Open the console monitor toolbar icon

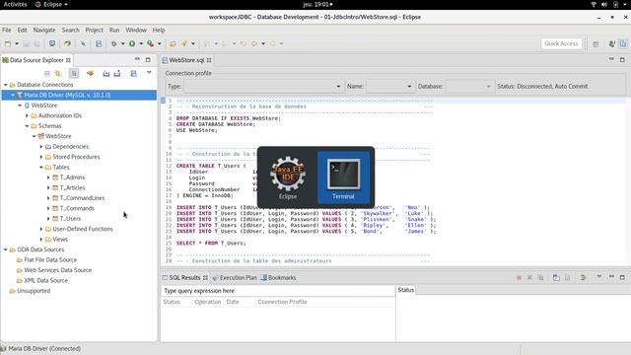[x=52, y=43]
